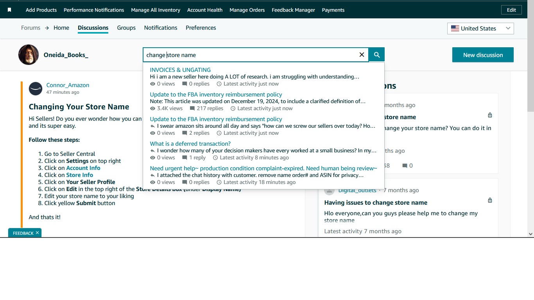This screenshot has width=534, height=300.
Task: Click the United States flag icon
Action: 455,28
